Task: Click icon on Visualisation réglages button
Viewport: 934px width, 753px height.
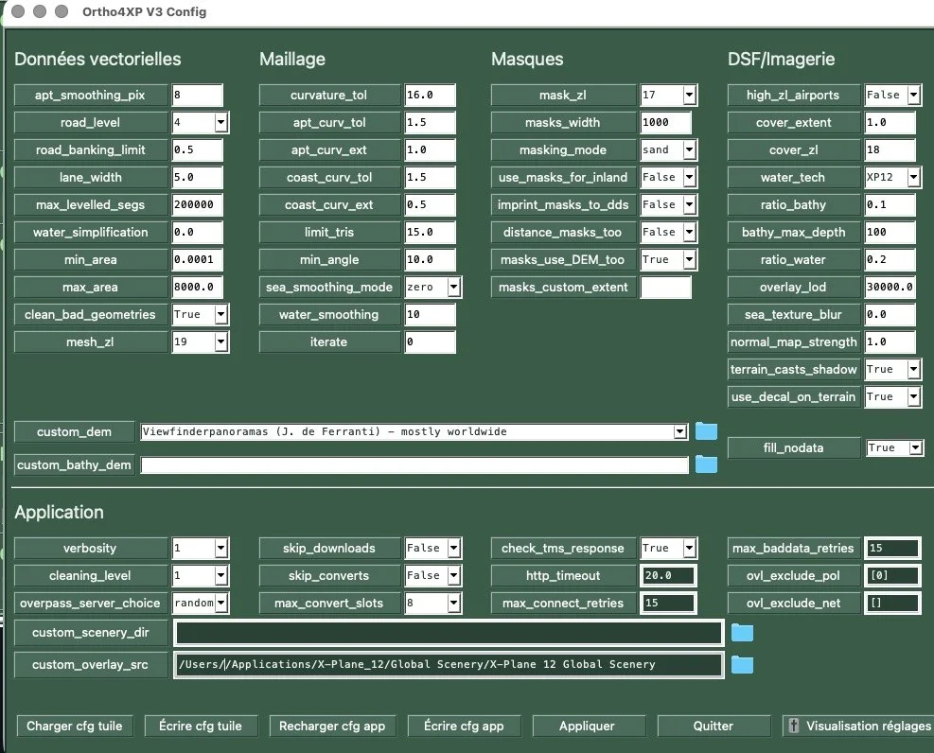Action: point(793,726)
